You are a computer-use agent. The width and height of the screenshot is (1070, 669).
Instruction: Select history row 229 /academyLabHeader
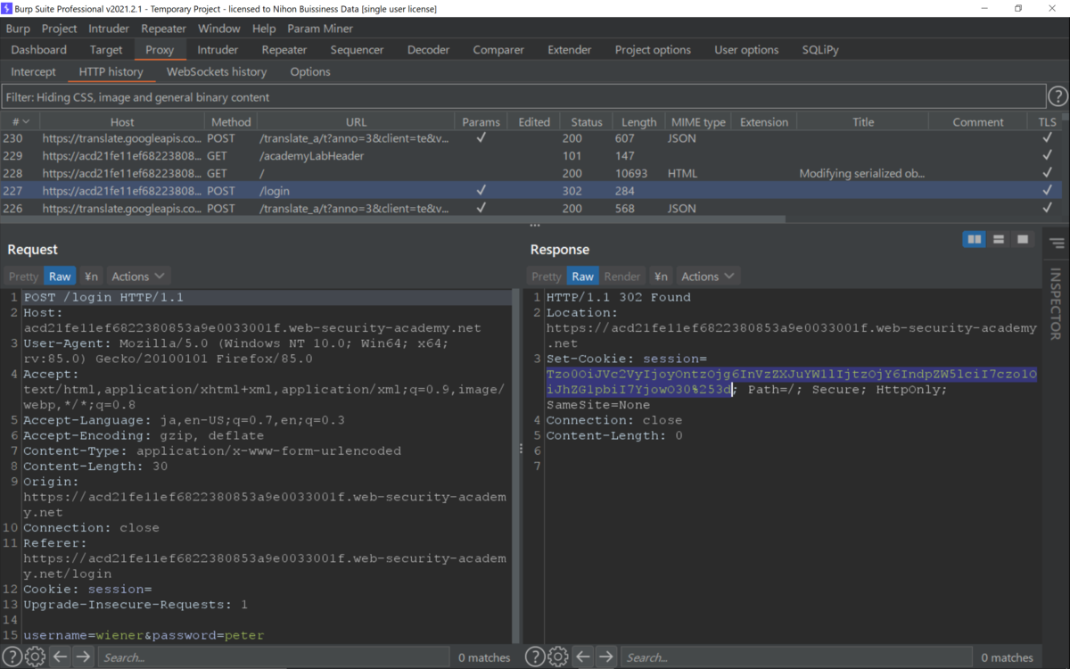click(531, 156)
